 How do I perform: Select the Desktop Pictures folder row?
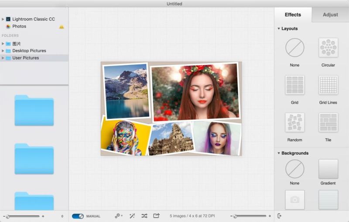point(34,51)
